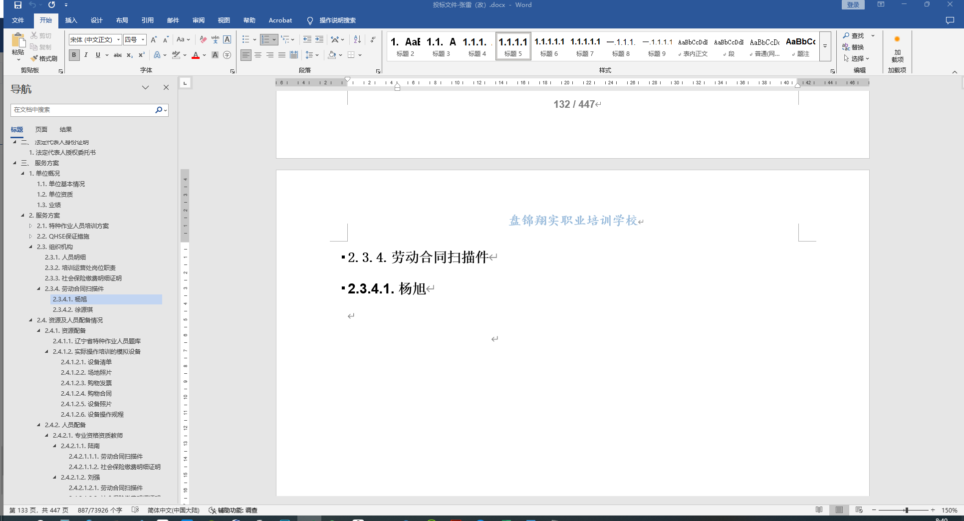The height and width of the screenshot is (521, 964).
Task: Toggle bold formatting
Action: coord(74,55)
